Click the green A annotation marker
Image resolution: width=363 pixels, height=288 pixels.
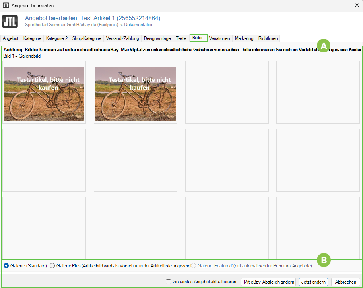click(324, 46)
